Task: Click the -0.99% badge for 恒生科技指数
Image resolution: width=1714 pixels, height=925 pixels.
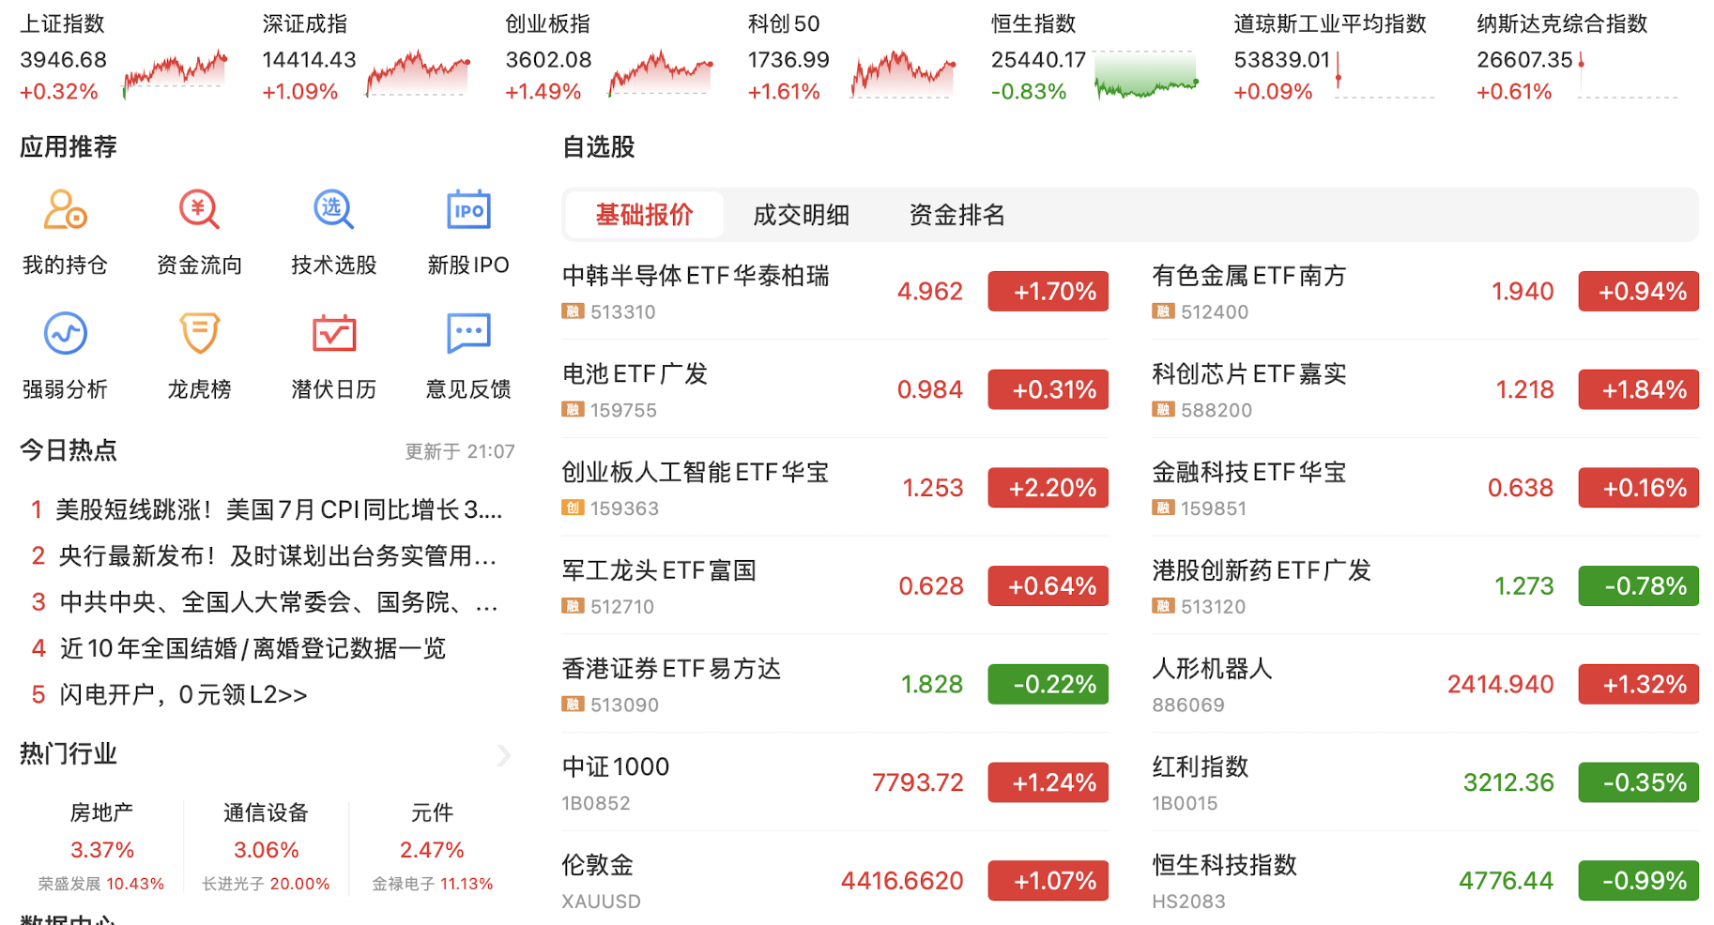Action: click(x=1638, y=881)
